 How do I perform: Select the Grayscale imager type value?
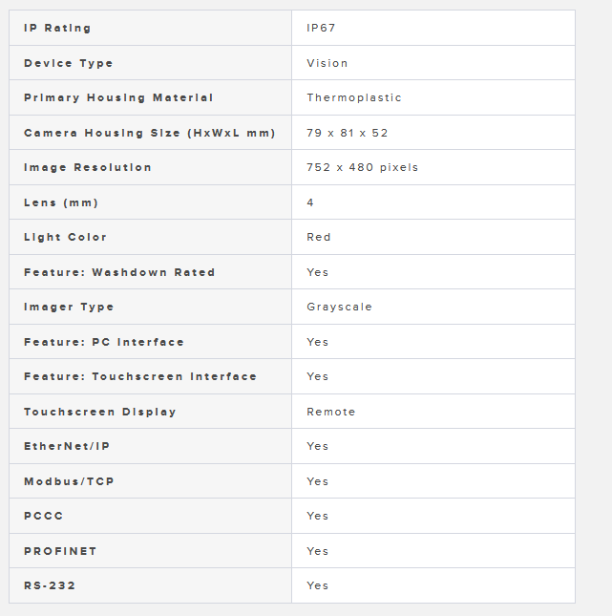[x=340, y=307]
